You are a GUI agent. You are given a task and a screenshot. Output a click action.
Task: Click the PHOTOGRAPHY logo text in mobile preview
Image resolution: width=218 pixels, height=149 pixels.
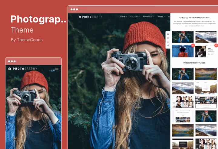click(x=25, y=69)
